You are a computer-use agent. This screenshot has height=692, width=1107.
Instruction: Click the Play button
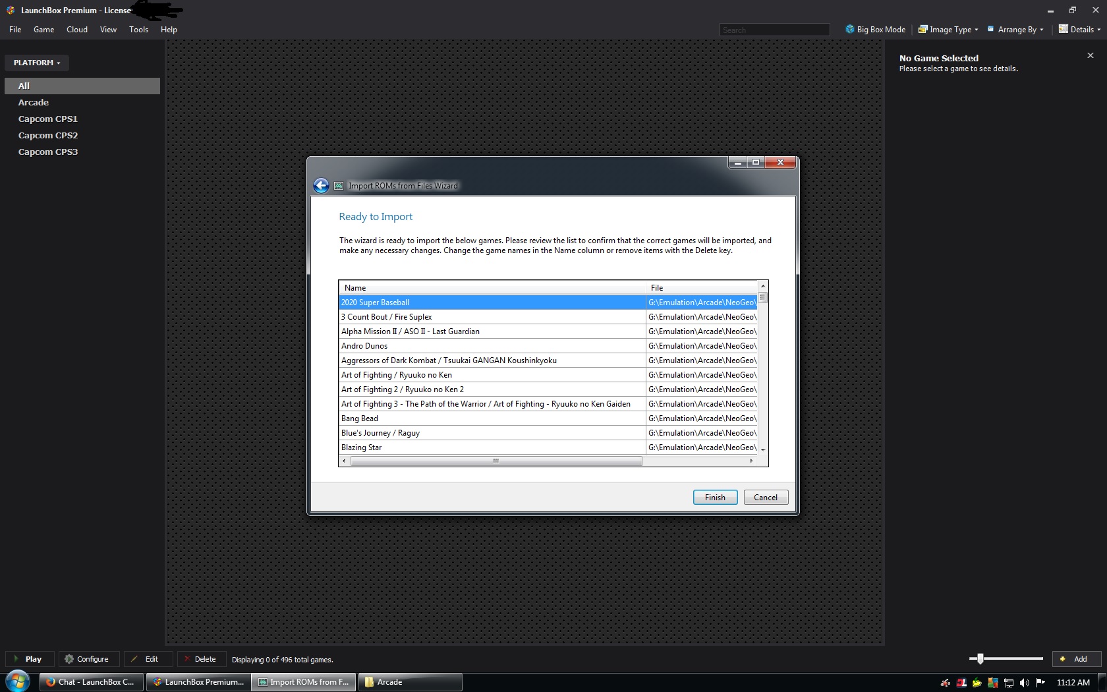[30, 659]
